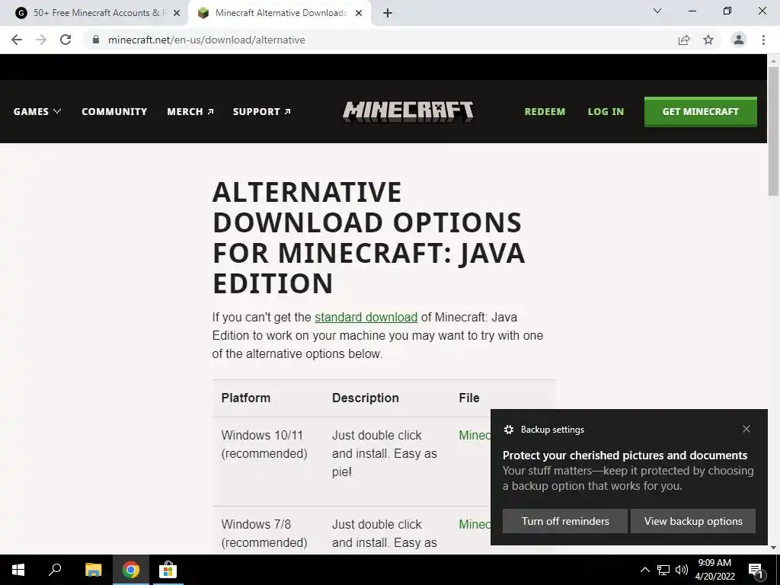Share this page via share icon
The width and height of the screenshot is (780, 585).
(684, 40)
